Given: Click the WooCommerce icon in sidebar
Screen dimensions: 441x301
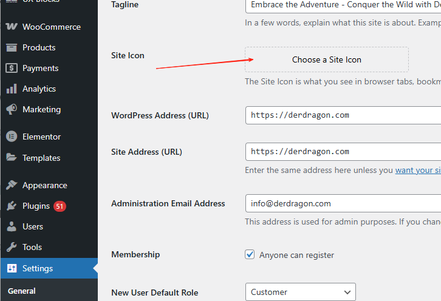Looking at the screenshot, I should [12, 27].
